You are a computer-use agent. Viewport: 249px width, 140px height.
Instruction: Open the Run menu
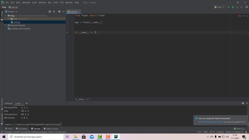[50, 2]
